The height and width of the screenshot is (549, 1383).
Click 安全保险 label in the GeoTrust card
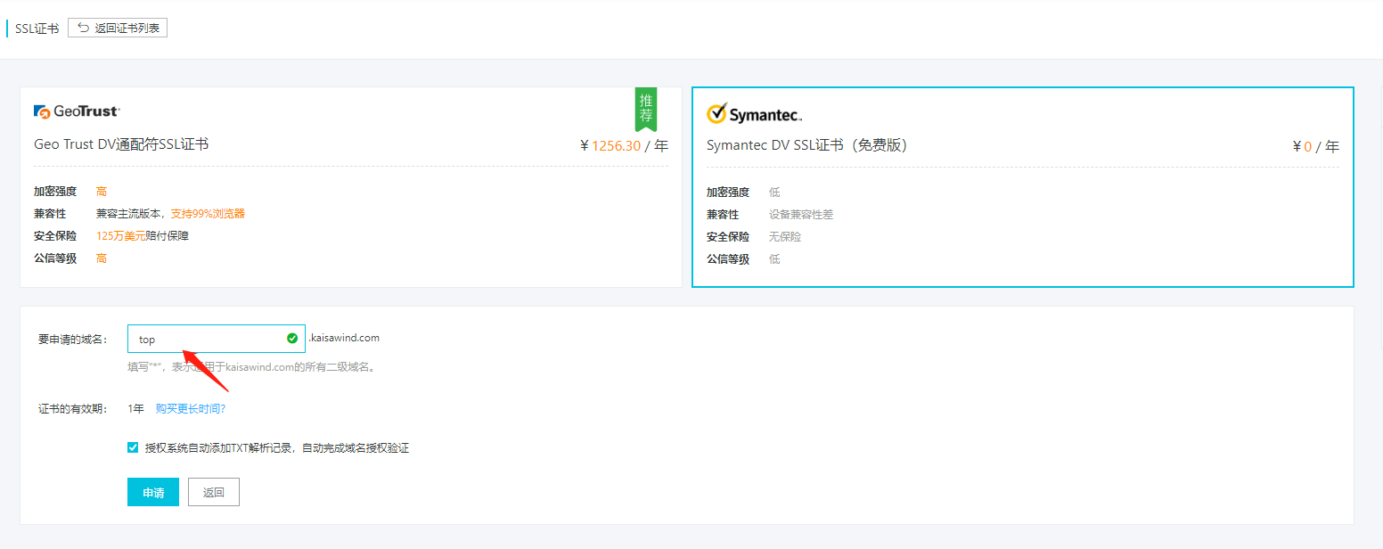(55, 236)
